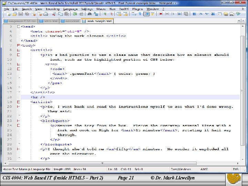Screen dimensions: 248x186
Task: Collapse the code fold marker on line 12
Action: [x=19, y=69]
